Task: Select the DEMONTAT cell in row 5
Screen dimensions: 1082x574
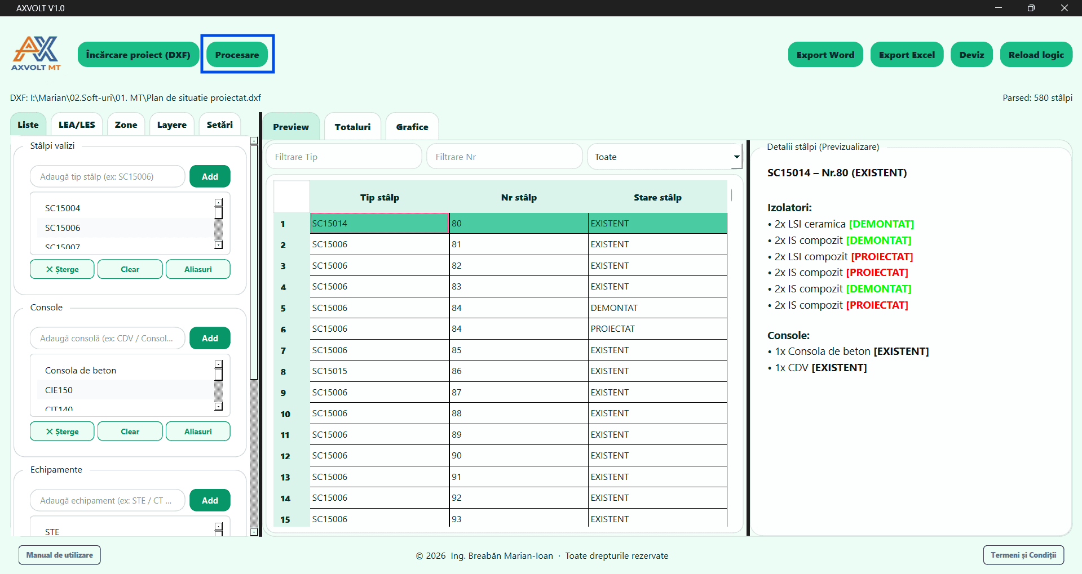Action: (x=657, y=308)
